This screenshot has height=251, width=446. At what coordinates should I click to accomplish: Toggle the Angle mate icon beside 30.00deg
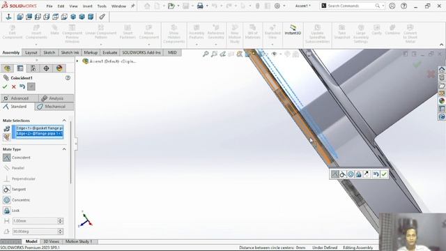point(6,231)
